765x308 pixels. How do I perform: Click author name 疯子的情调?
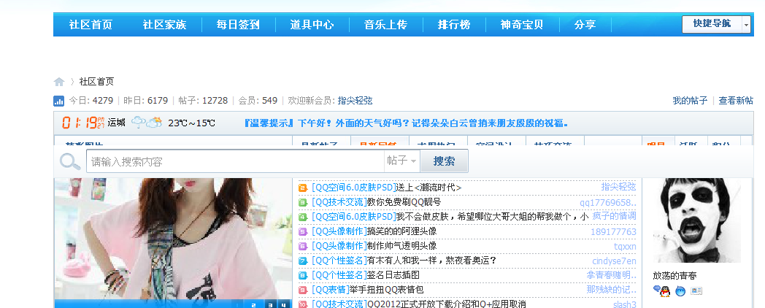tap(614, 216)
